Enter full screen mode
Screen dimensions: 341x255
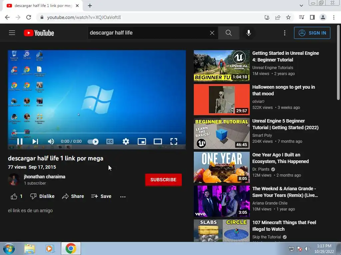[173, 141]
